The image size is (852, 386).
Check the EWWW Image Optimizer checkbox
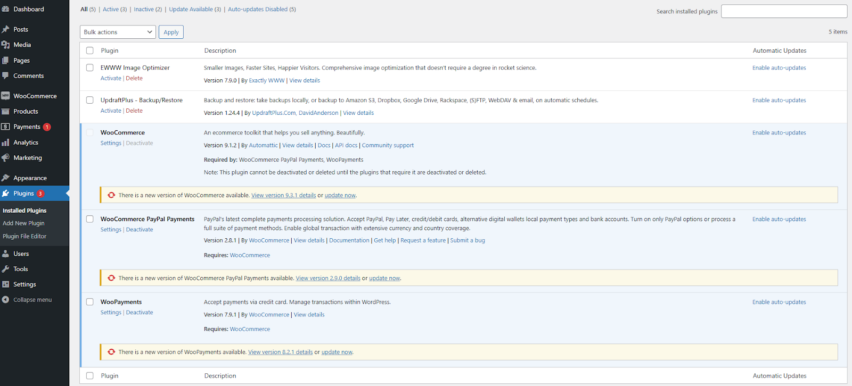pyautogui.click(x=89, y=68)
